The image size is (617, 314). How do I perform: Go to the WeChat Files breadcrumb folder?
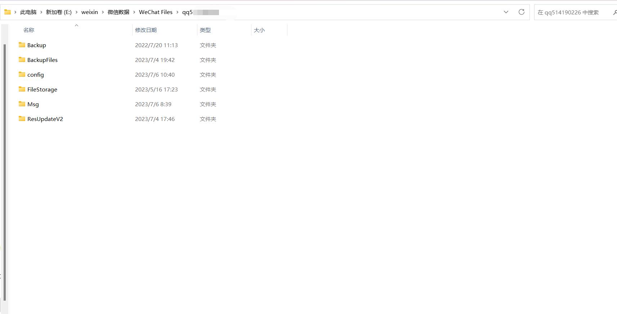pos(156,12)
